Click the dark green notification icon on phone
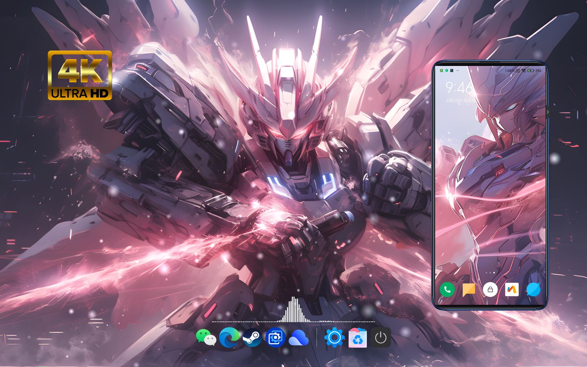The image size is (587, 367). [x=452, y=71]
